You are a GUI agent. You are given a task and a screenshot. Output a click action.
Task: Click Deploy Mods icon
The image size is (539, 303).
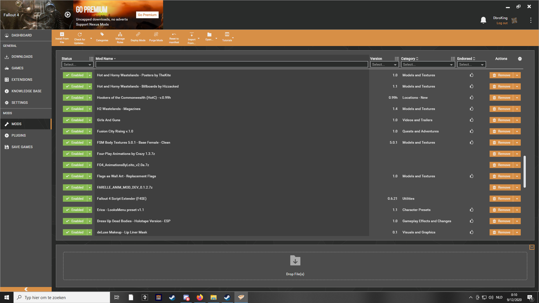tap(138, 35)
